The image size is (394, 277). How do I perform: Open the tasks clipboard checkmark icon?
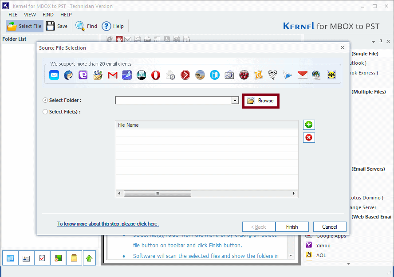(42, 258)
